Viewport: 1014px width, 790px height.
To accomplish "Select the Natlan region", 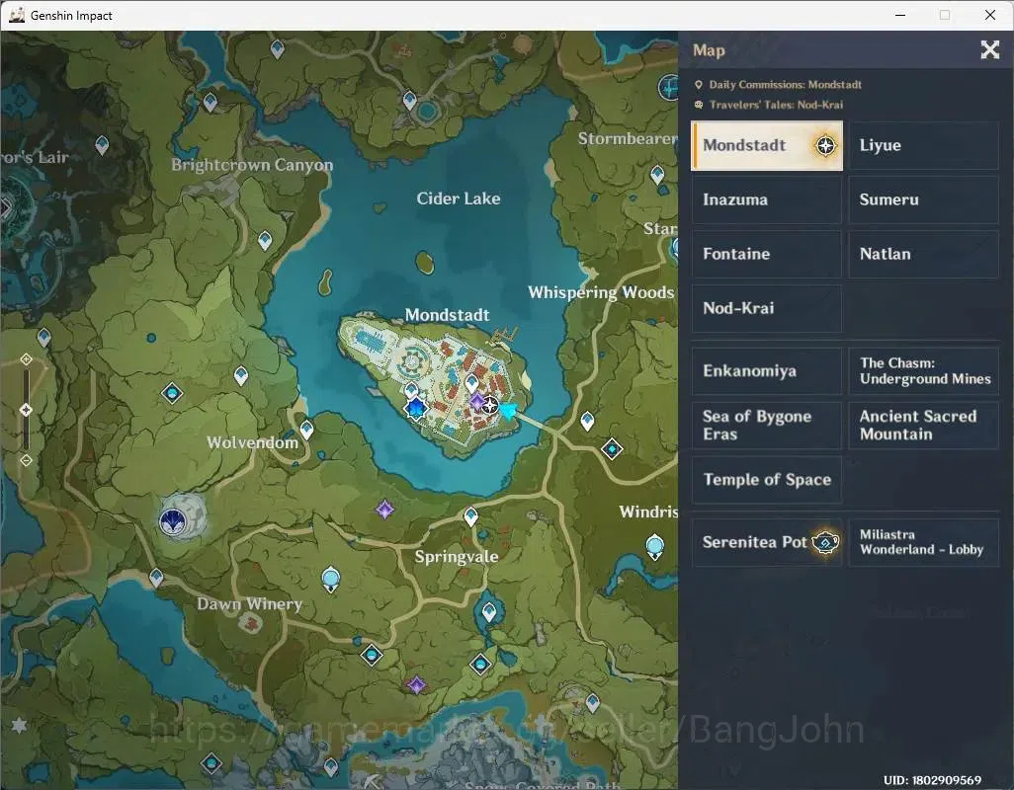I will pos(923,254).
